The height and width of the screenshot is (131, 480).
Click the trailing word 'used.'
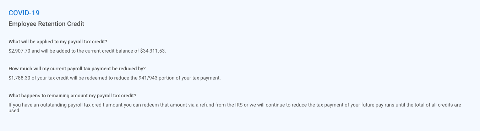pos(15,110)
